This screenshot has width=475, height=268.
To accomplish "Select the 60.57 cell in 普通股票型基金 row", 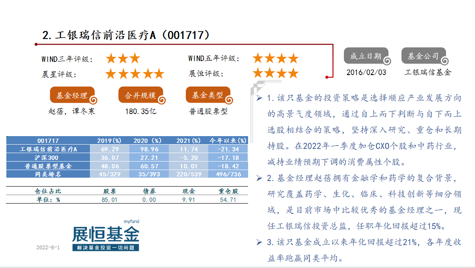I will click(149, 166).
